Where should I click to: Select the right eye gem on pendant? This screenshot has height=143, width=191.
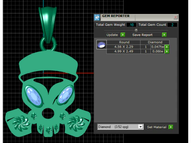(x=65, y=95)
